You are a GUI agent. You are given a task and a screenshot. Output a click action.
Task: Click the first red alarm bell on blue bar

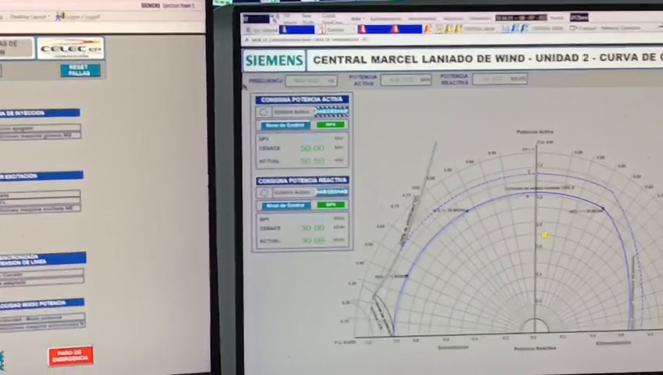pyautogui.click(x=362, y=29)
